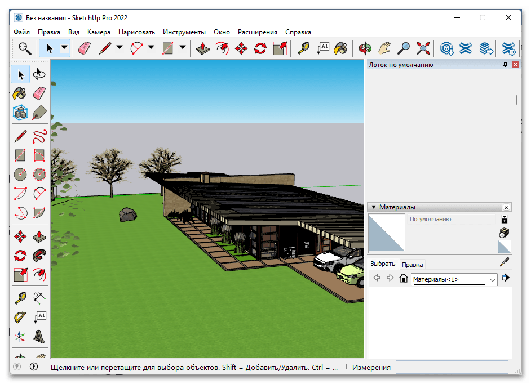
Task: Activate the Push/Pull tool in the top toolbar
Action: pos(202,48)
